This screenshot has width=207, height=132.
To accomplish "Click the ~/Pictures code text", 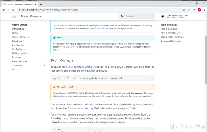I will click(x=125, y=105).
